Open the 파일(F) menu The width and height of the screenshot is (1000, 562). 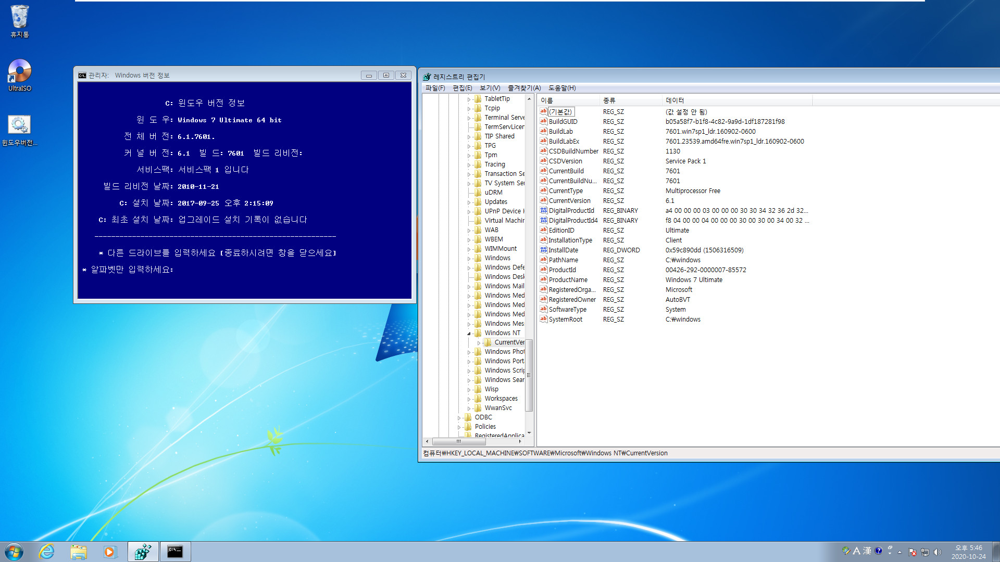tap(435, 88)
